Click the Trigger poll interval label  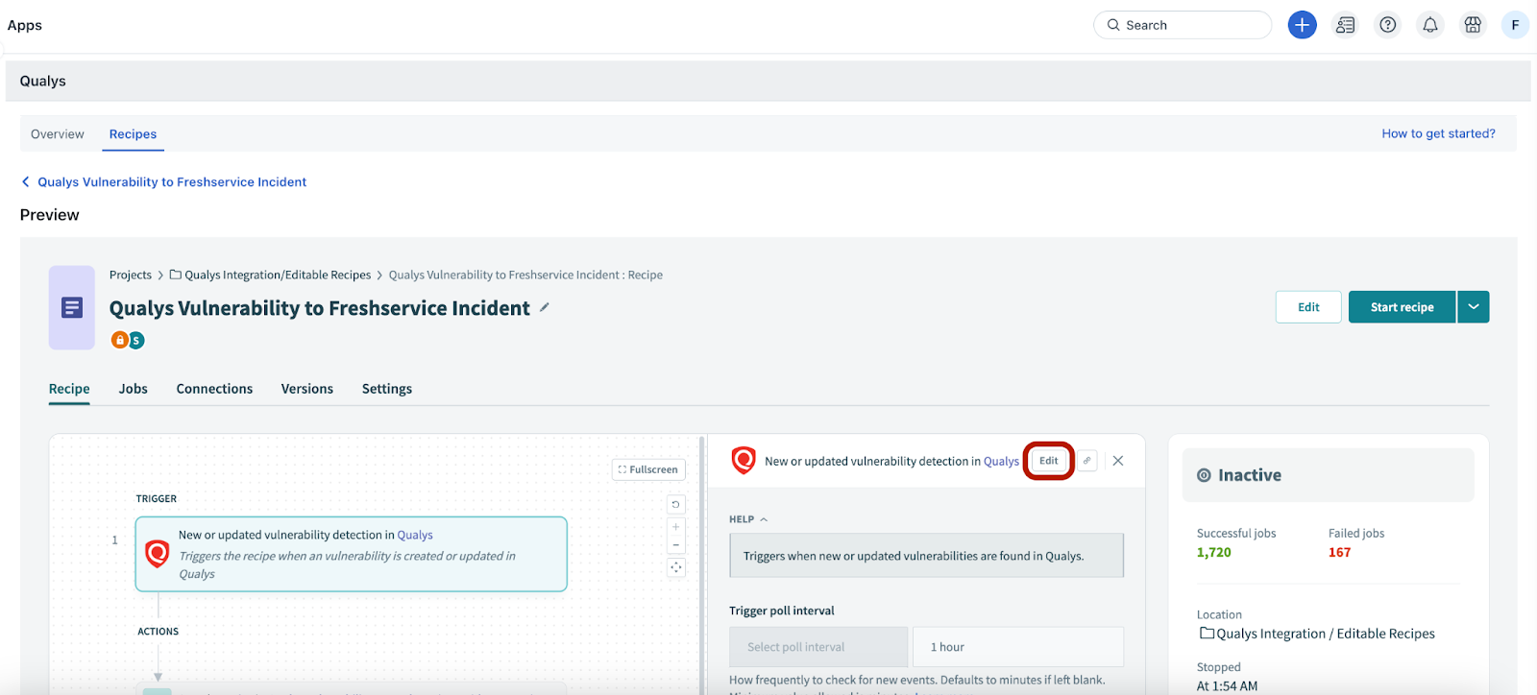782,611
